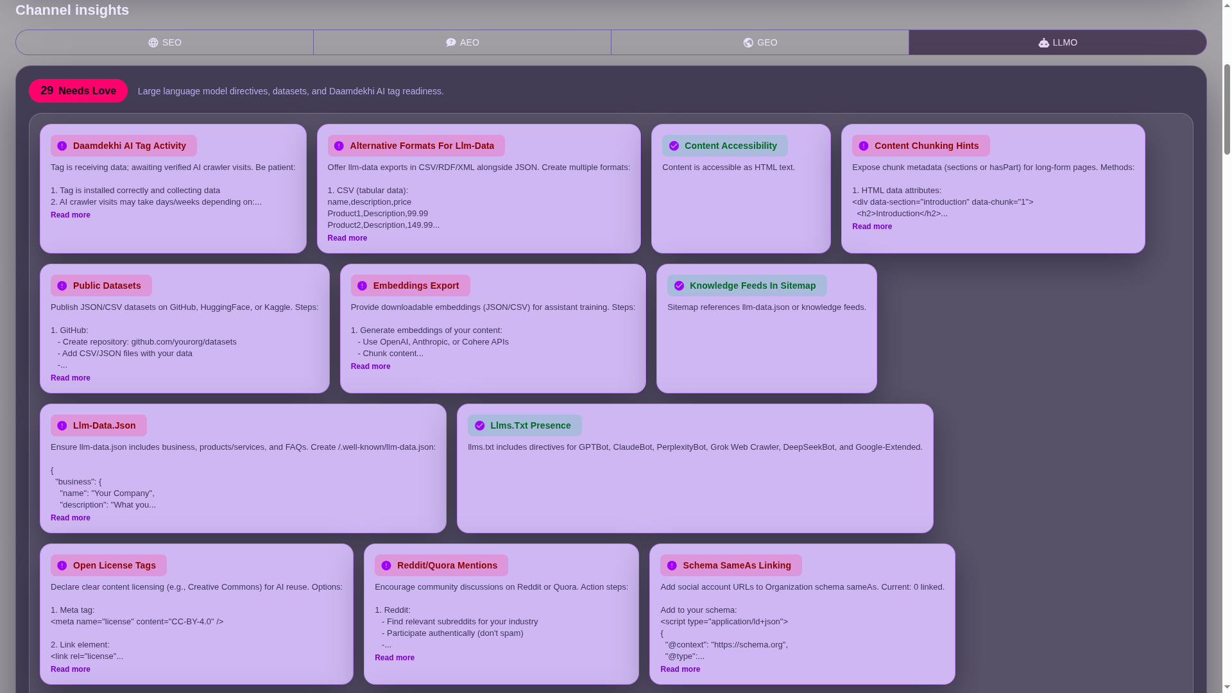Click the check icon on Knowledge Feeds In Sitemap
Image resolution: width=1232 pixels, height=693 pixels.
679,286
